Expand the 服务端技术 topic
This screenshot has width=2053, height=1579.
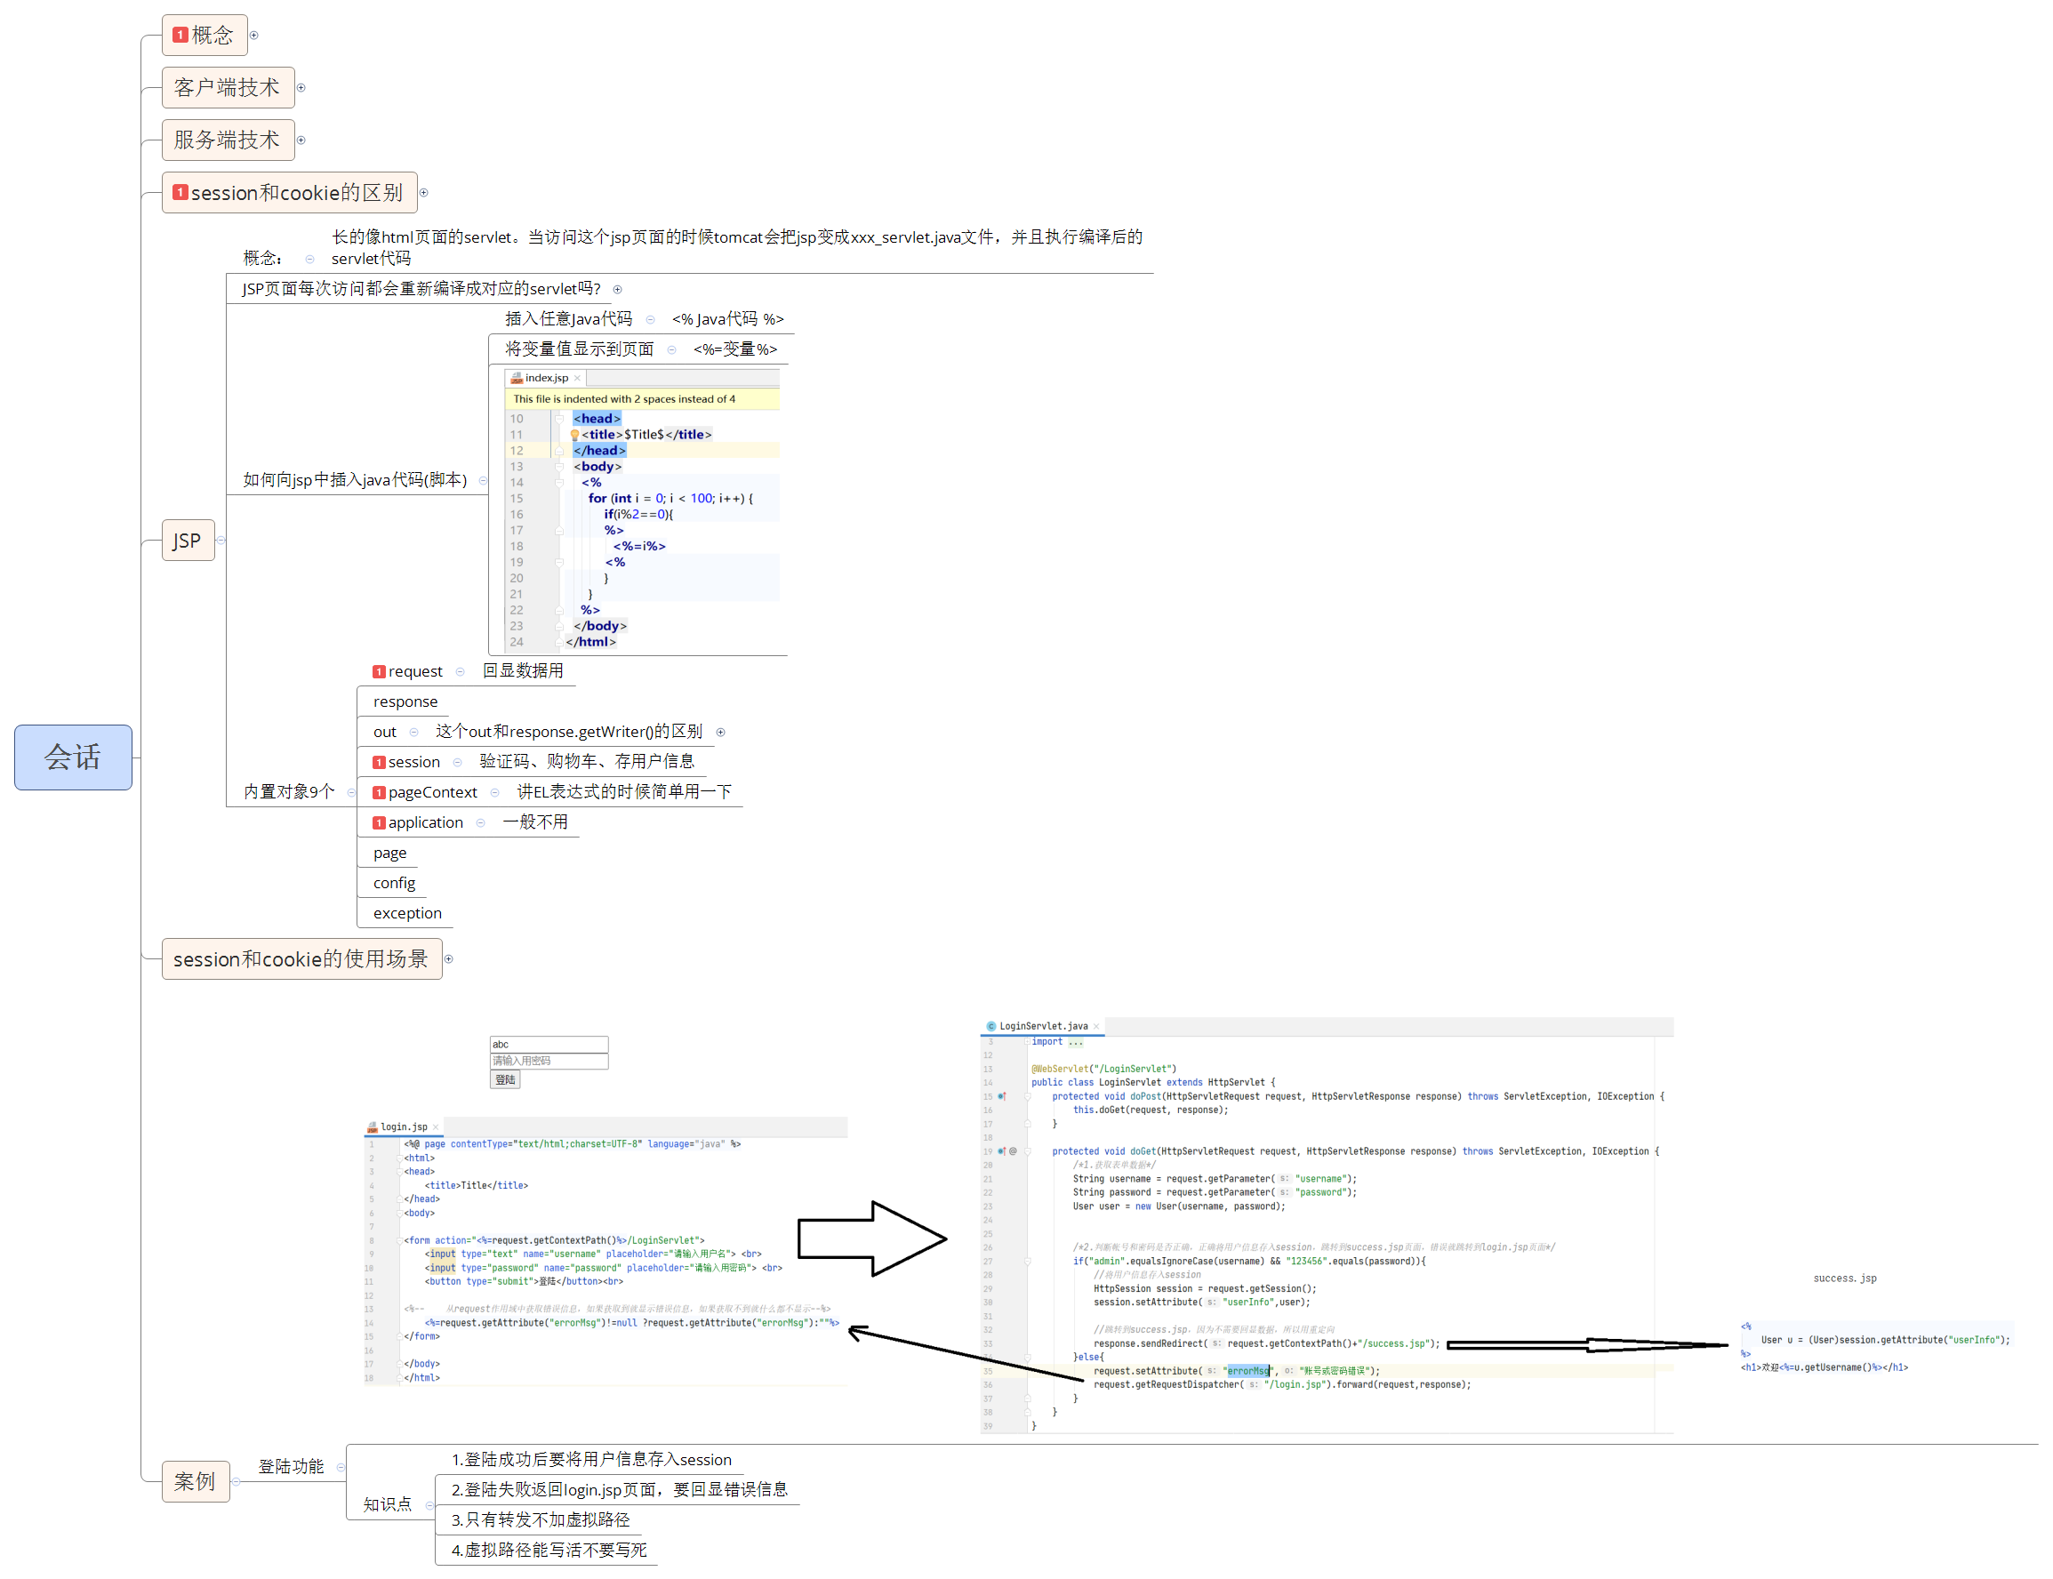pyautogui.click(x=301, y=140)
